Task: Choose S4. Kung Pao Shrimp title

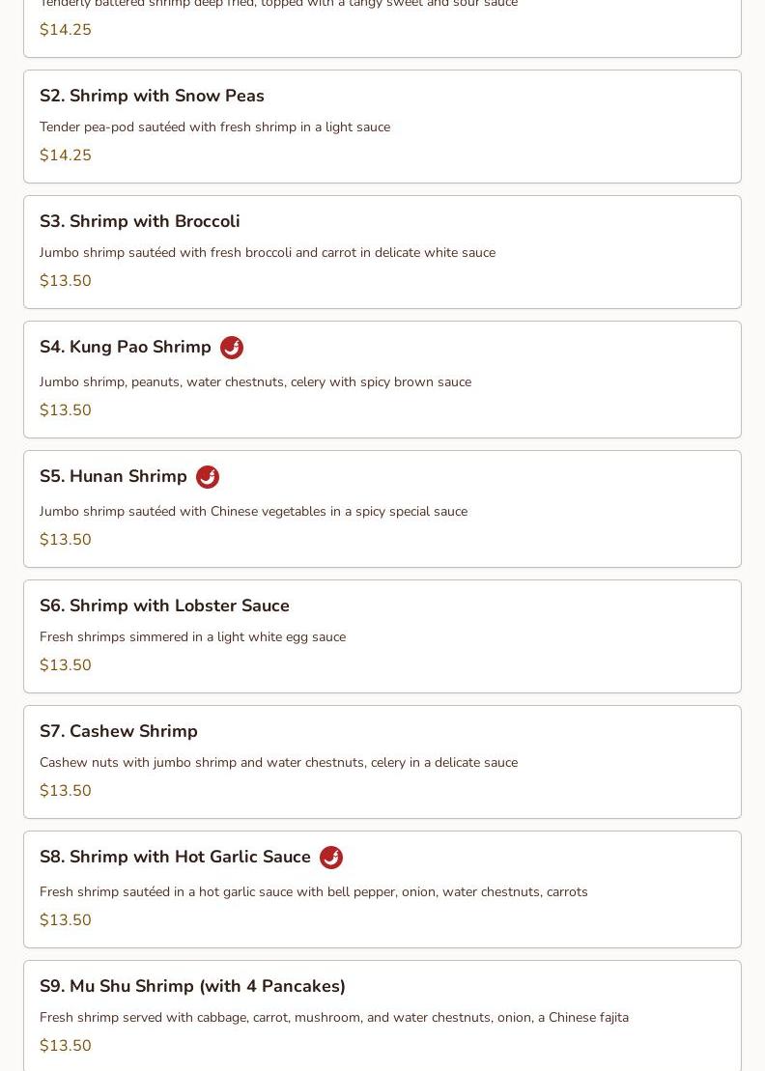Action: coord(126,347)
